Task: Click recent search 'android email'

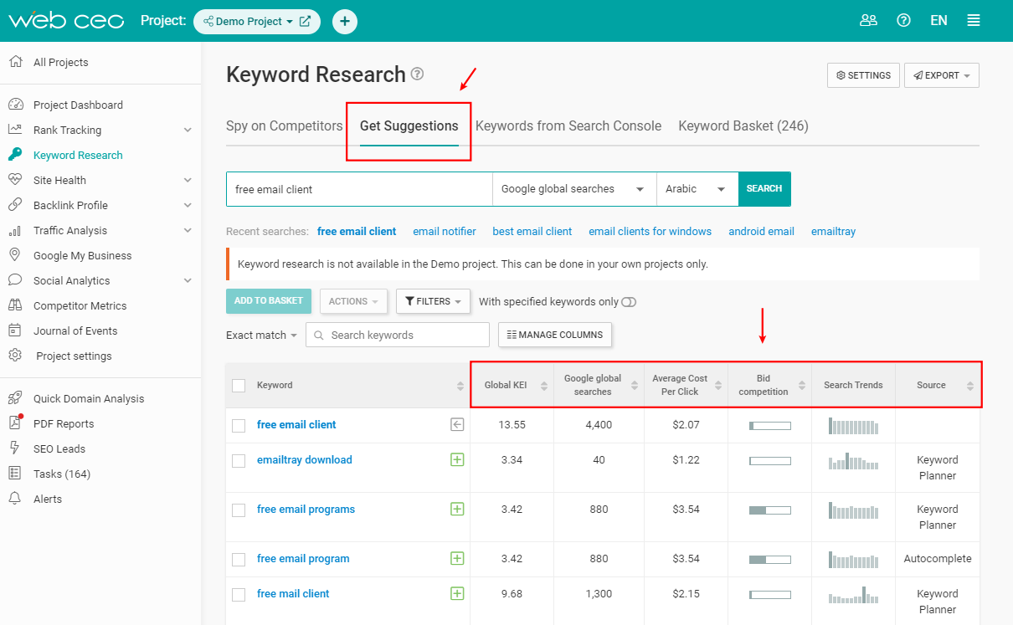Action: (x=761, y=232)
